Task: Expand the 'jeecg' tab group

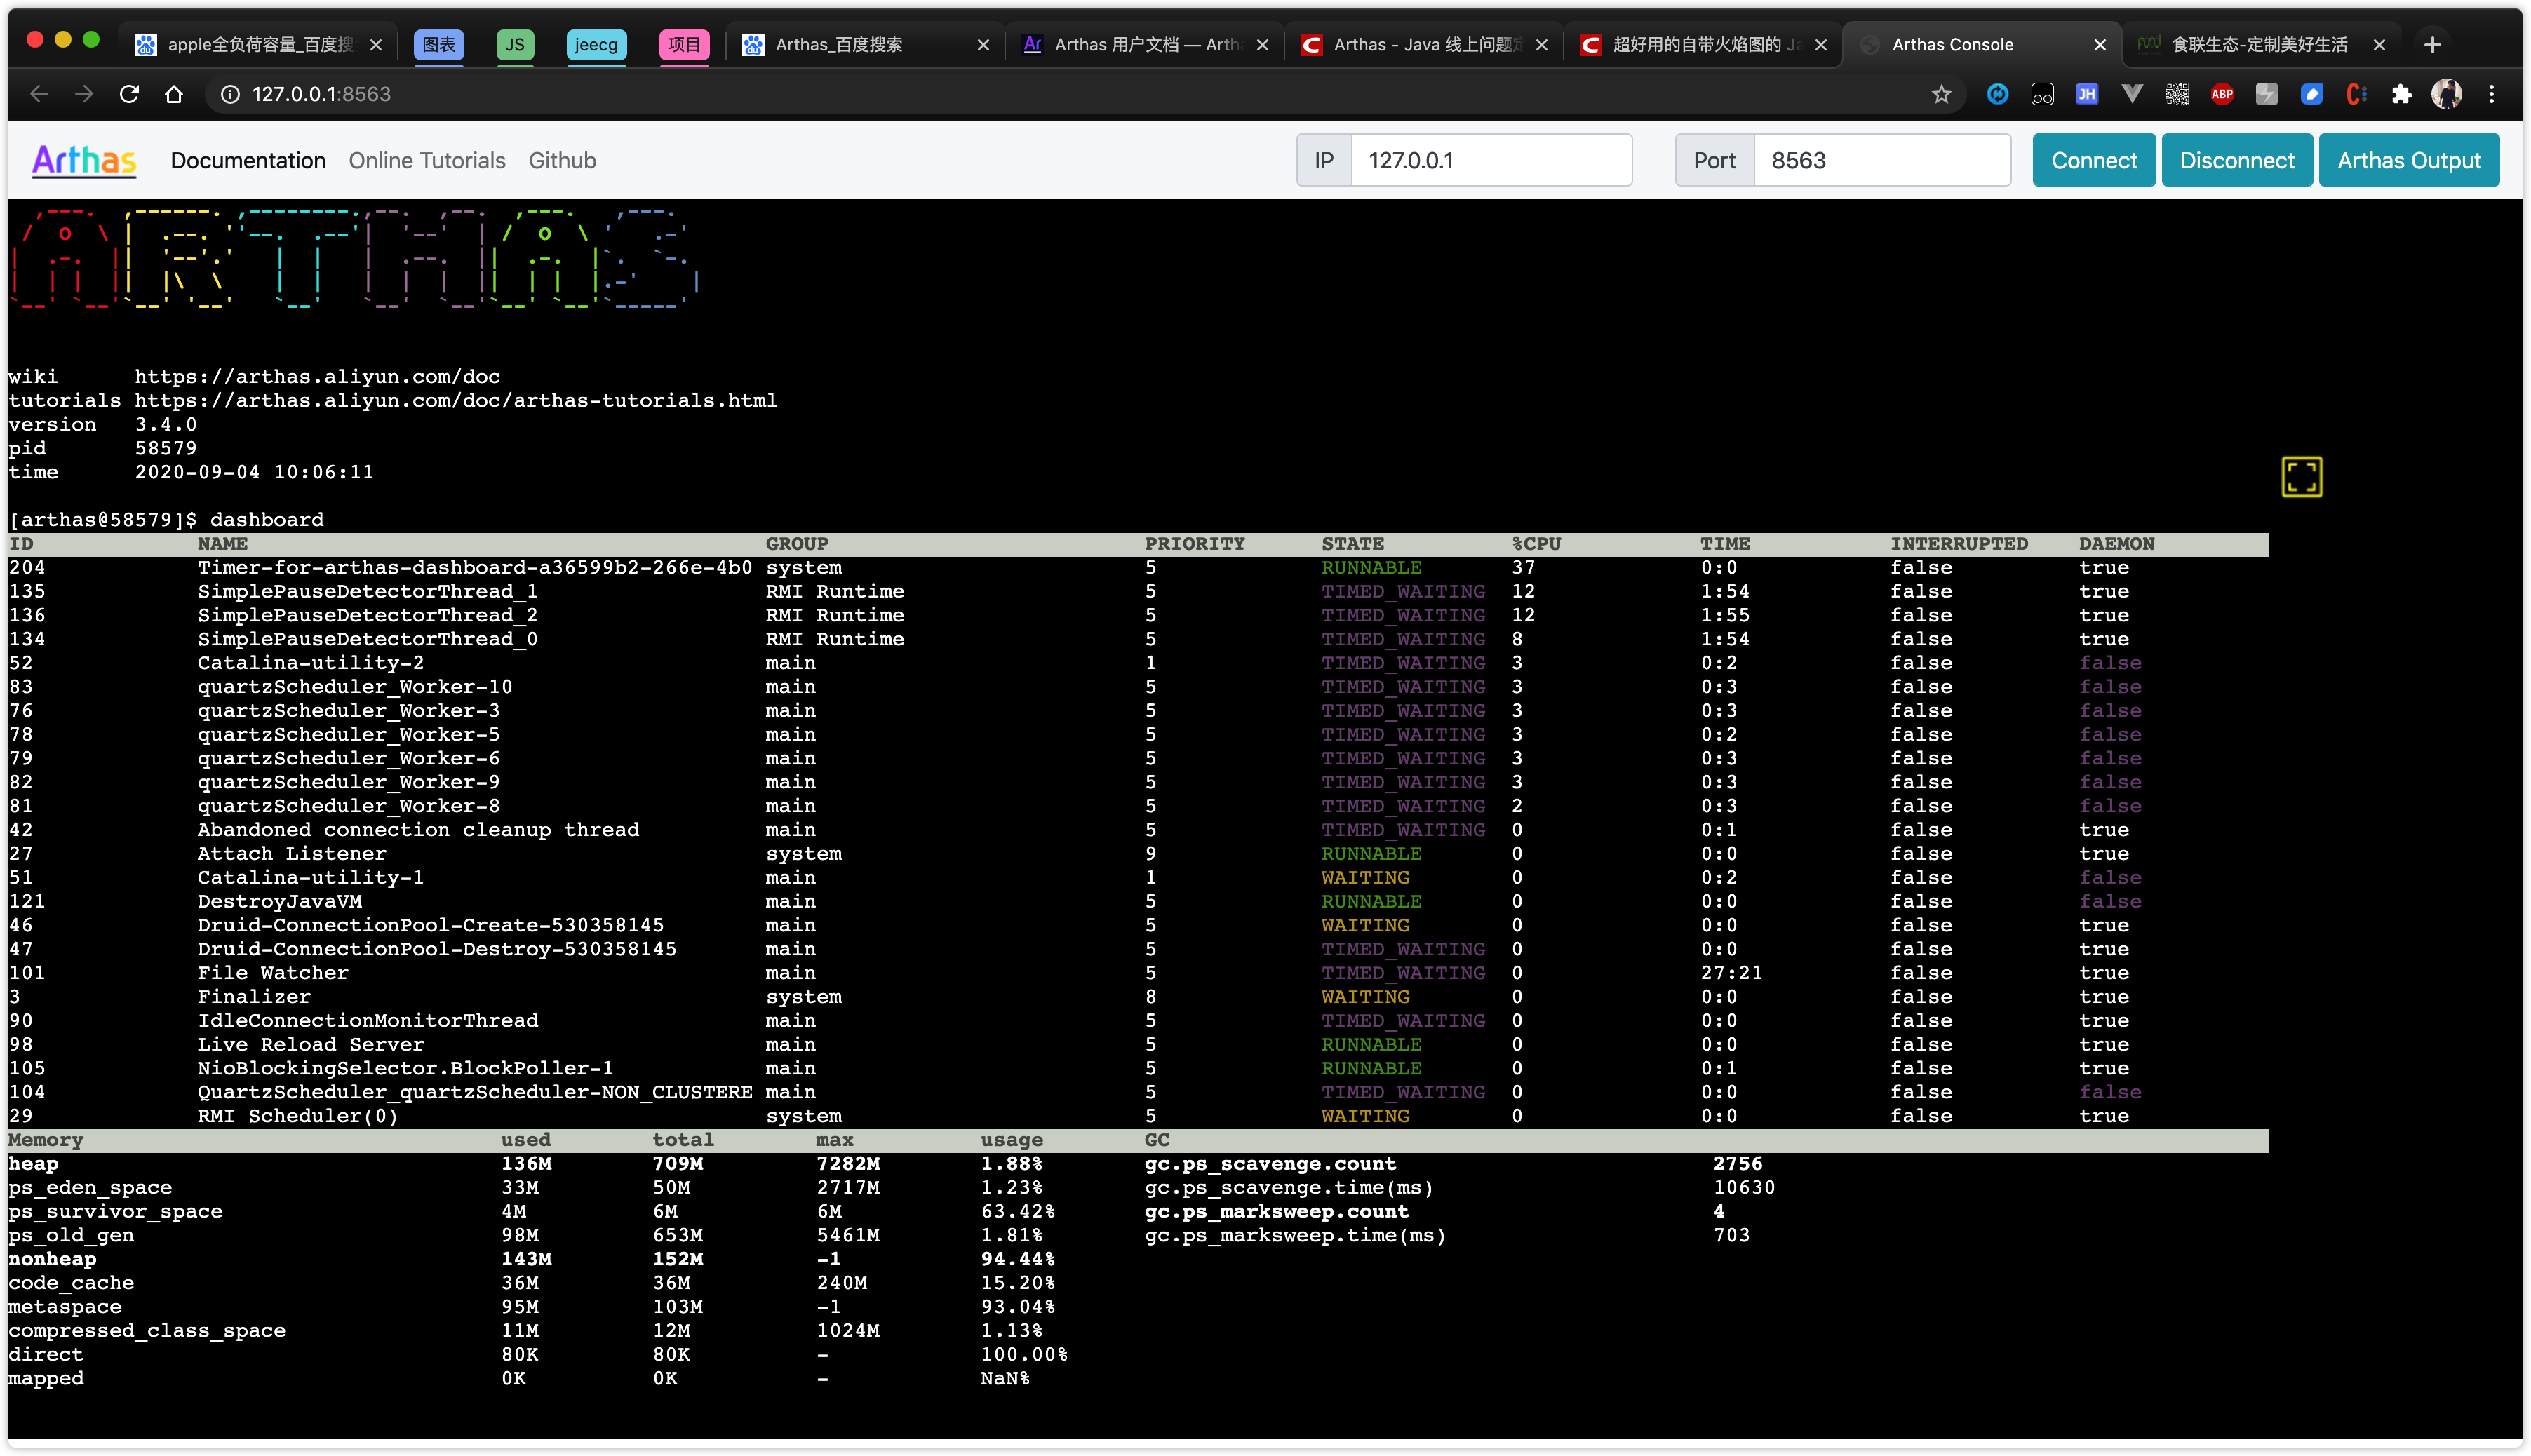Action: [x=596, y=44]
